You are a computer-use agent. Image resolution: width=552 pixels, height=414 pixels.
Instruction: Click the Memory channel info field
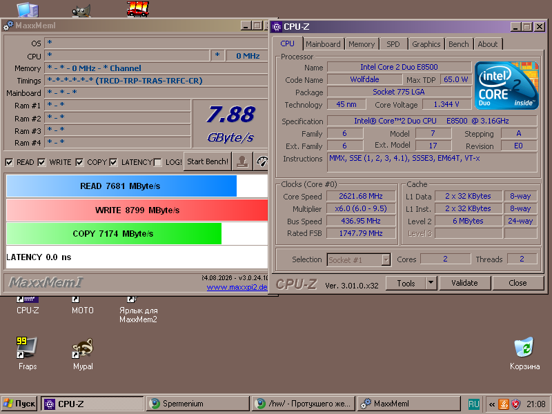click(x=156, y=68)
